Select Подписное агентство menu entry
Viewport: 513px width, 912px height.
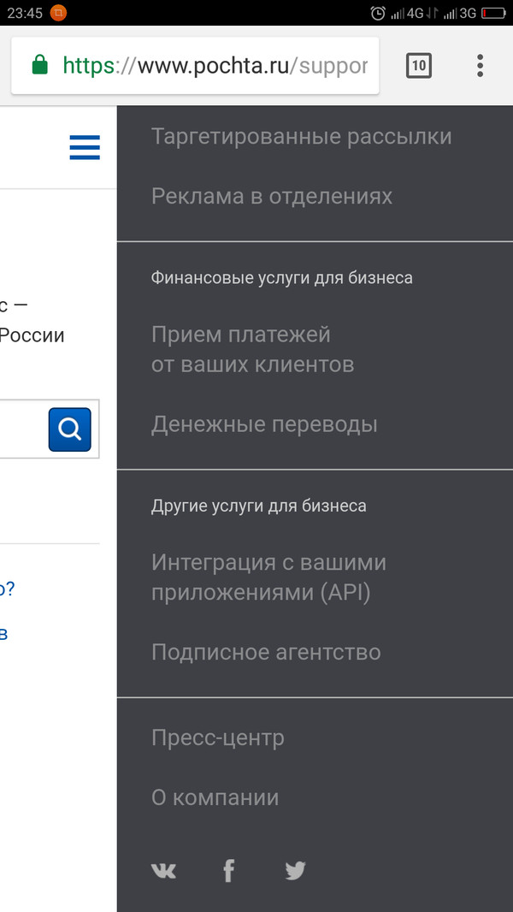[x=266, y=652]
